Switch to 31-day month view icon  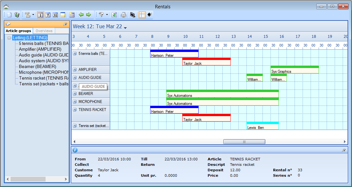click(x=55, y=15)
